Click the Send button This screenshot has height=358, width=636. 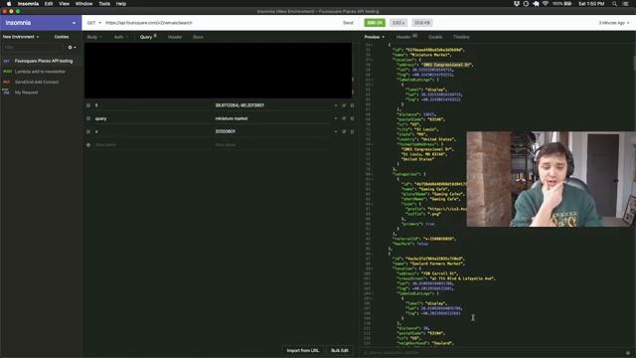(348, 23)
